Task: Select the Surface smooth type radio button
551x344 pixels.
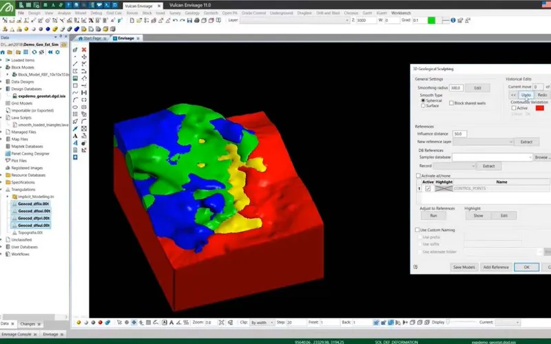Action: 423,105
